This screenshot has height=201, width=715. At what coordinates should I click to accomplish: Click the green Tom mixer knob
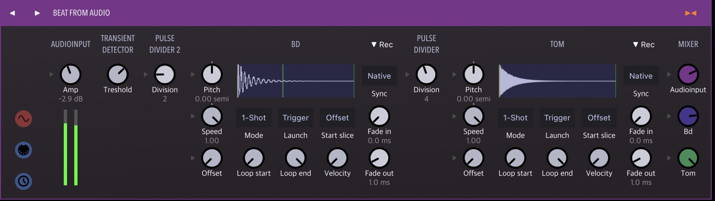688,158
